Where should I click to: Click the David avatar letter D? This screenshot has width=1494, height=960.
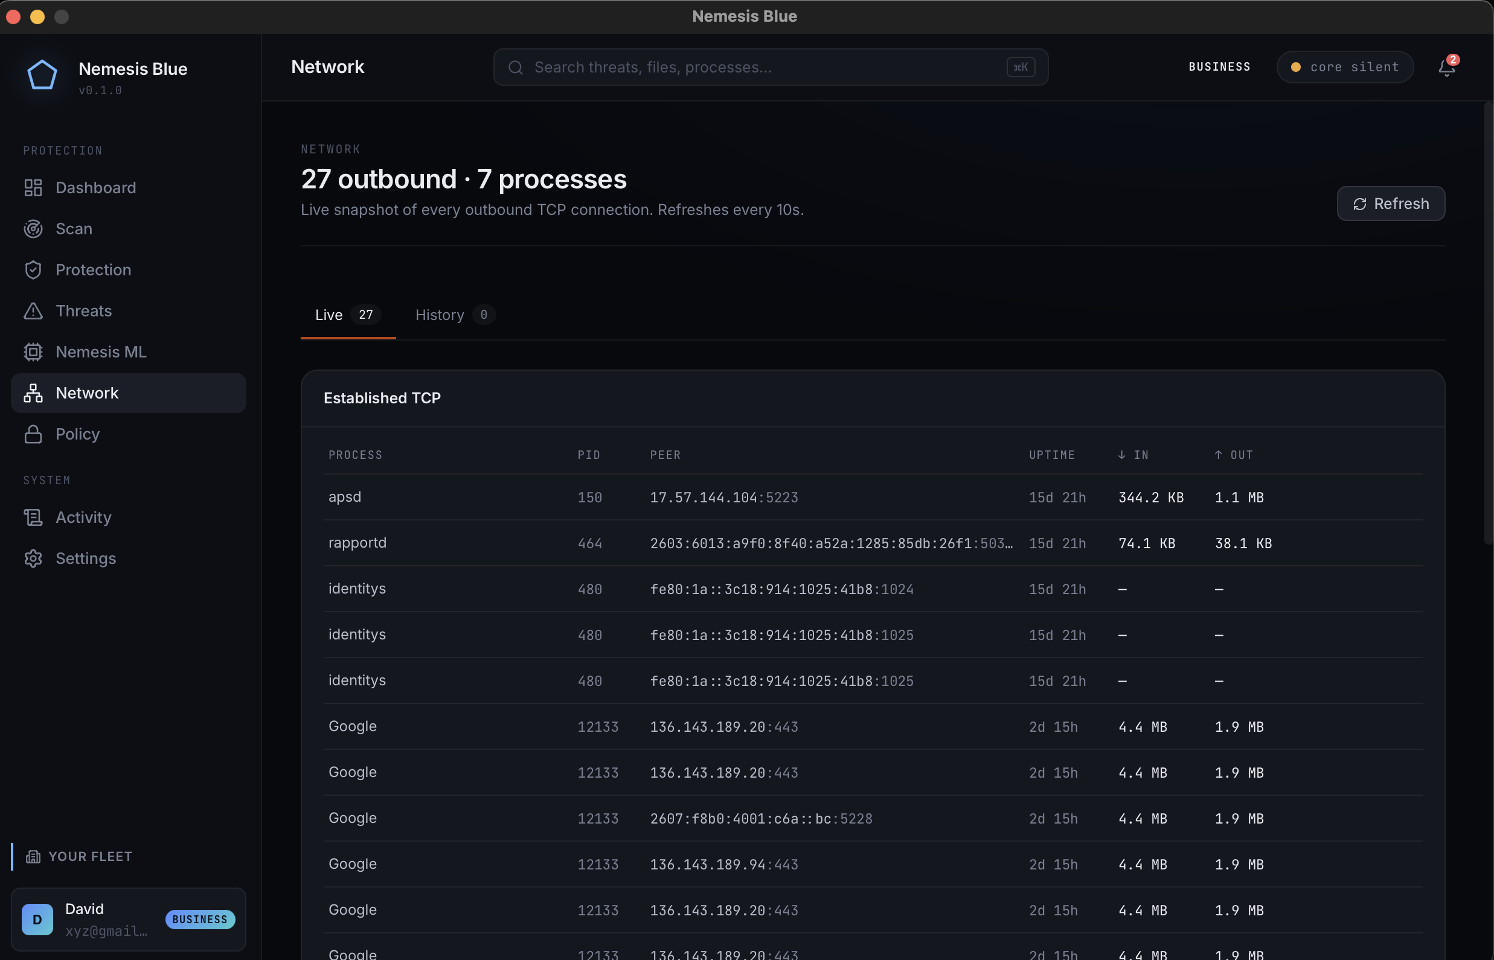pyautogui.click(x=37, y=920)
